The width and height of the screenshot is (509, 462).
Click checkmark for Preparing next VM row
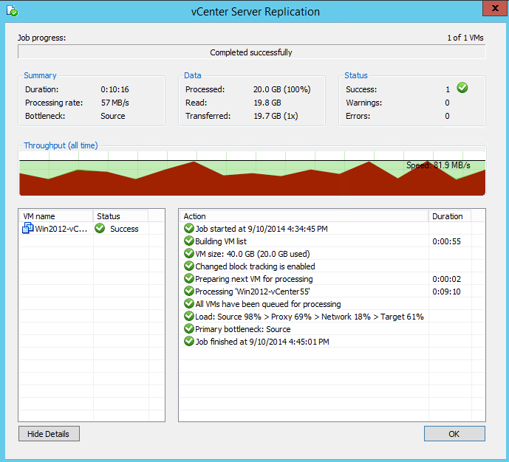tap(188, 278)
